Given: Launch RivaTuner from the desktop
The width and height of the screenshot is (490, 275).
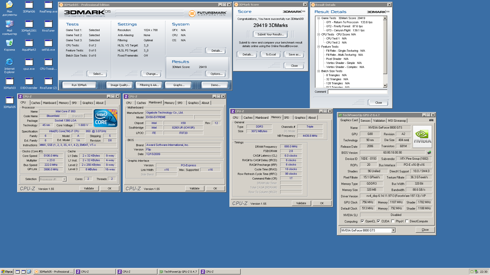Looking at the screenshot, I should 48,26.
